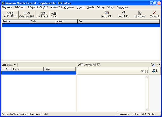Click the # column header in contacts
The height and width of the screenshot is (117, 162).
pyautogui.click(x=6, y=69)
